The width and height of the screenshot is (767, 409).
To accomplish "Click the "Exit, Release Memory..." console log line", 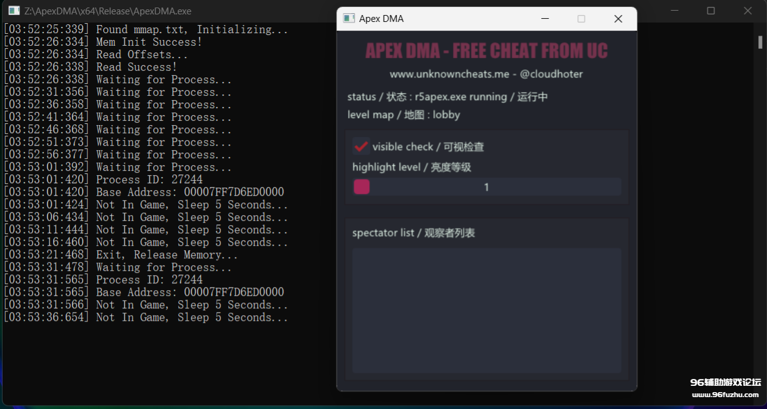I will [x=167, y=255].
